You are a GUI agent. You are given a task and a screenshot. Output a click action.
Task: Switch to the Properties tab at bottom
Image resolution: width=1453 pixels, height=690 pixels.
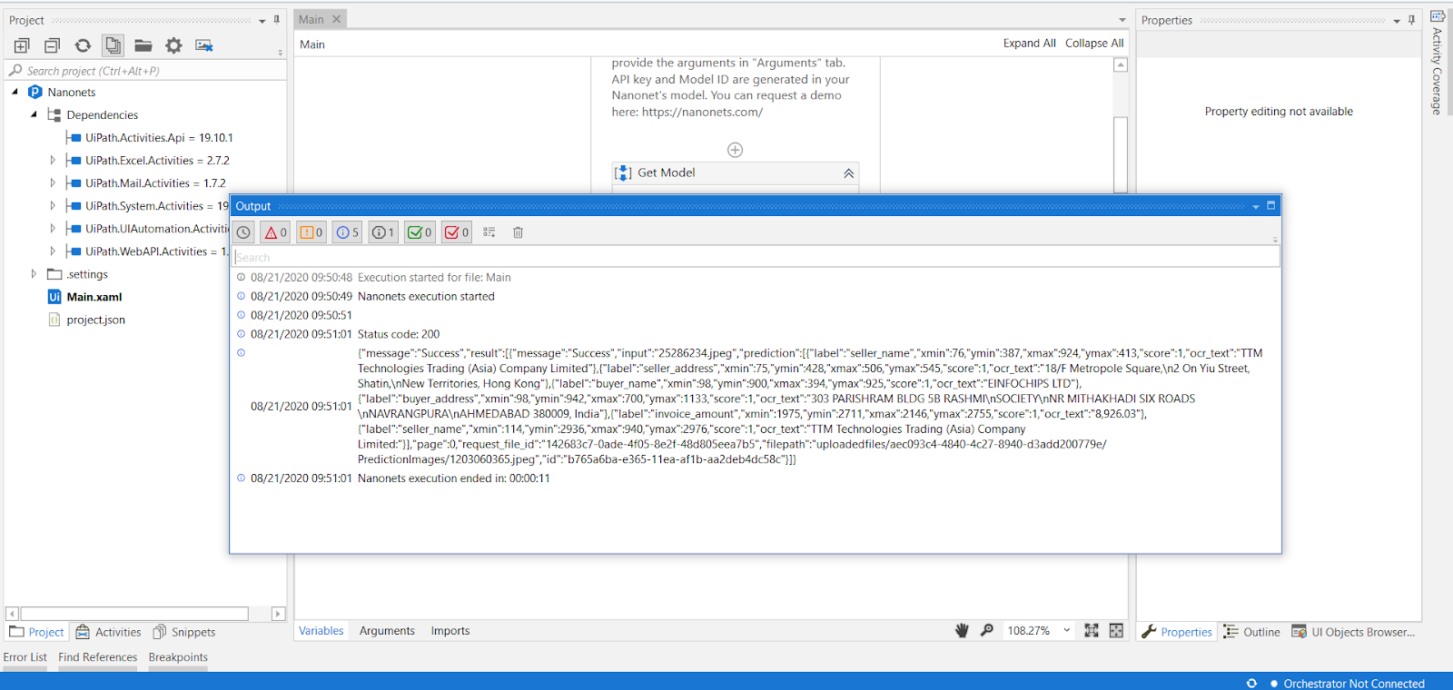[1177, 632]
